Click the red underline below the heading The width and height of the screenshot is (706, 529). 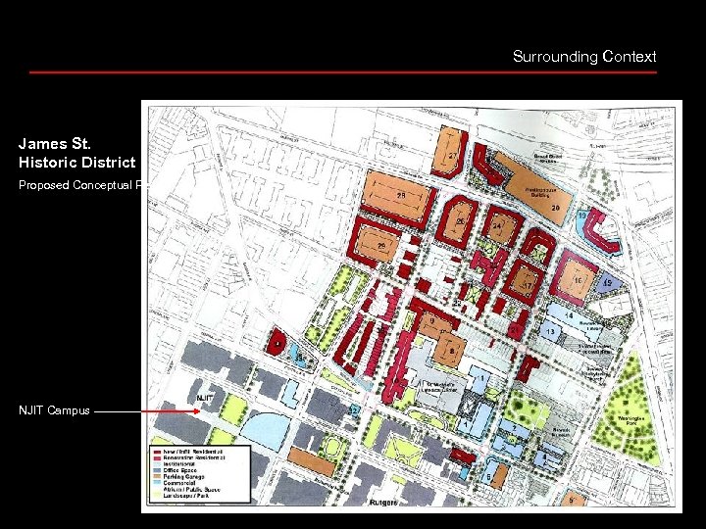[x=342, y=72]
